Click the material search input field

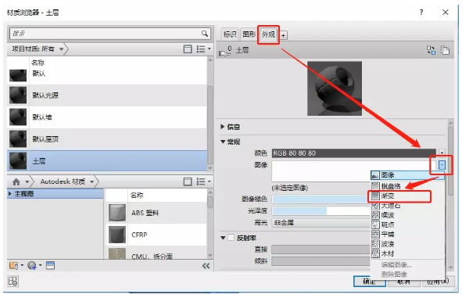(106, 34)
